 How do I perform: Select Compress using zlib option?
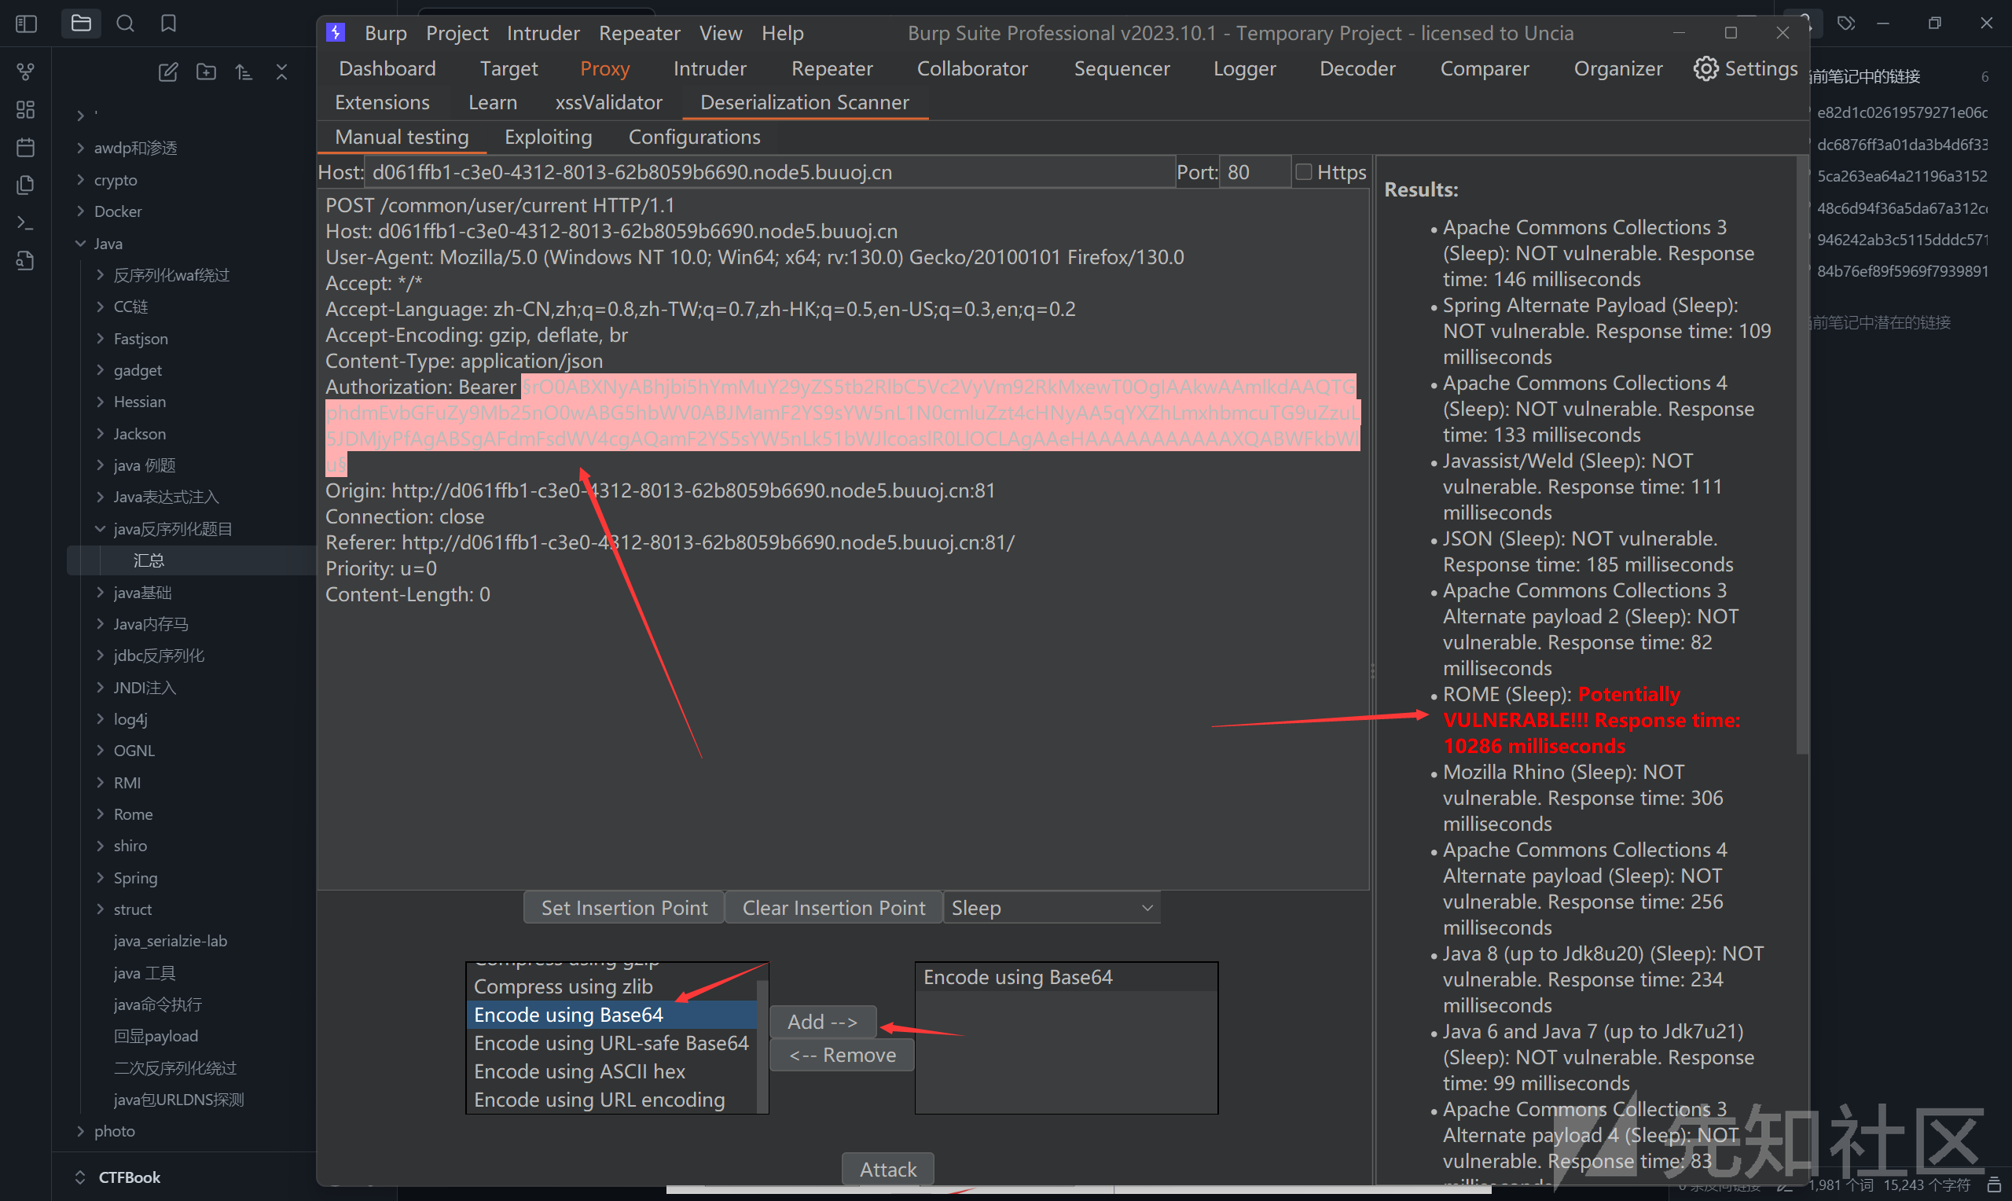[x=611, y=986]
